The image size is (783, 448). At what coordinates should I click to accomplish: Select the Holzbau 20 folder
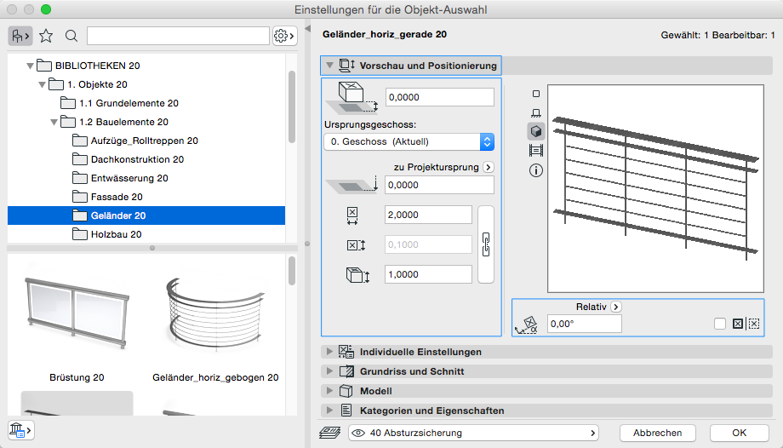116,234
